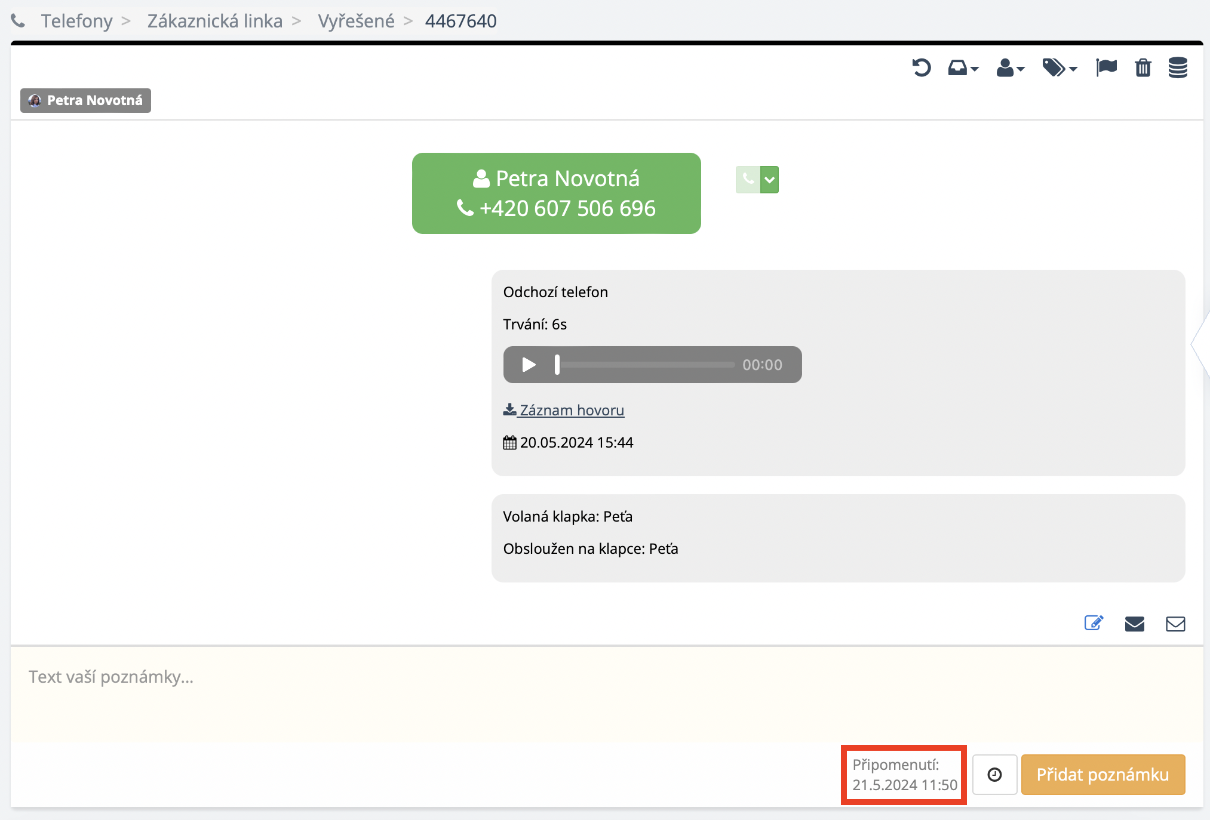Click the blue edit note icon
The height and width of the screenshot is (820, 1210).
click(1094, 624)
